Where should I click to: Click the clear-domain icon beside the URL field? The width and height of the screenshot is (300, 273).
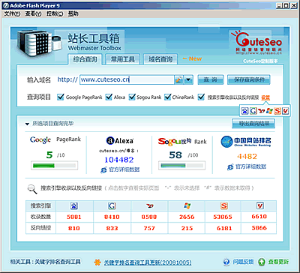(x=178, y=79)
